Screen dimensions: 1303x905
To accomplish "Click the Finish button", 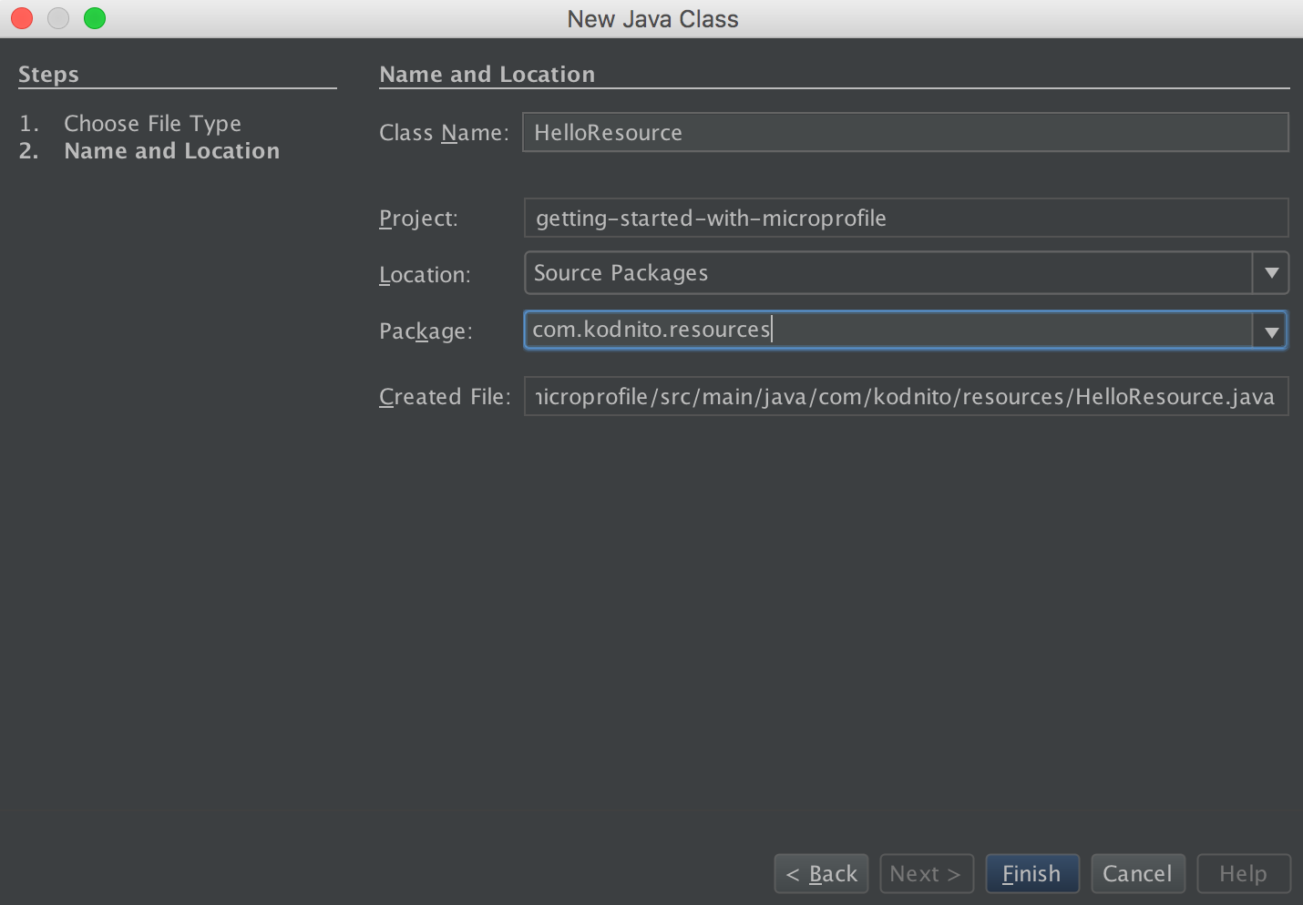I will coord(1031,874).
